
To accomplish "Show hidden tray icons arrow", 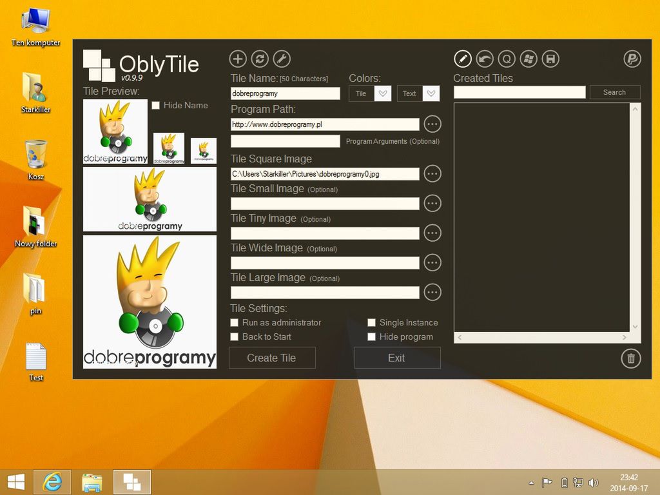I will point(531,483).
